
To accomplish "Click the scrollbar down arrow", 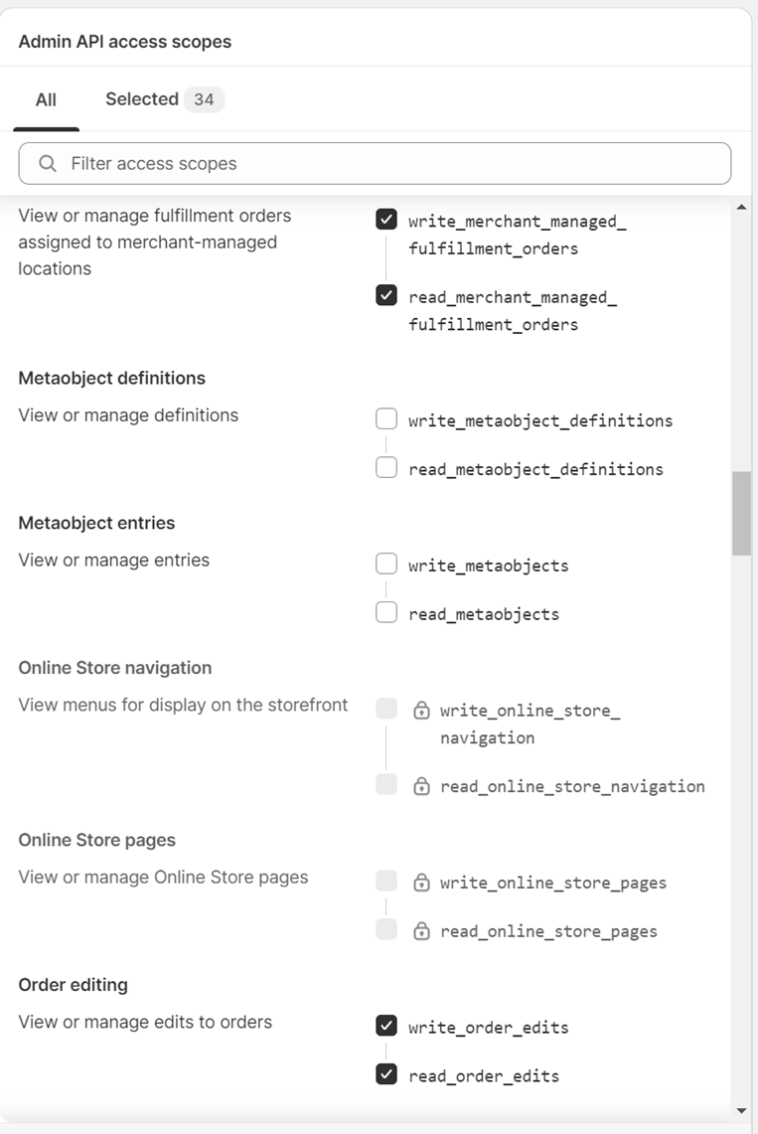I will tap(741, 1111).
